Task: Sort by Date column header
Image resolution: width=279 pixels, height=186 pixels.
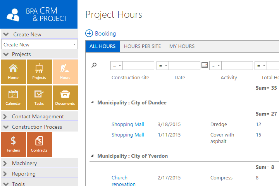Action: click(180, 78)
